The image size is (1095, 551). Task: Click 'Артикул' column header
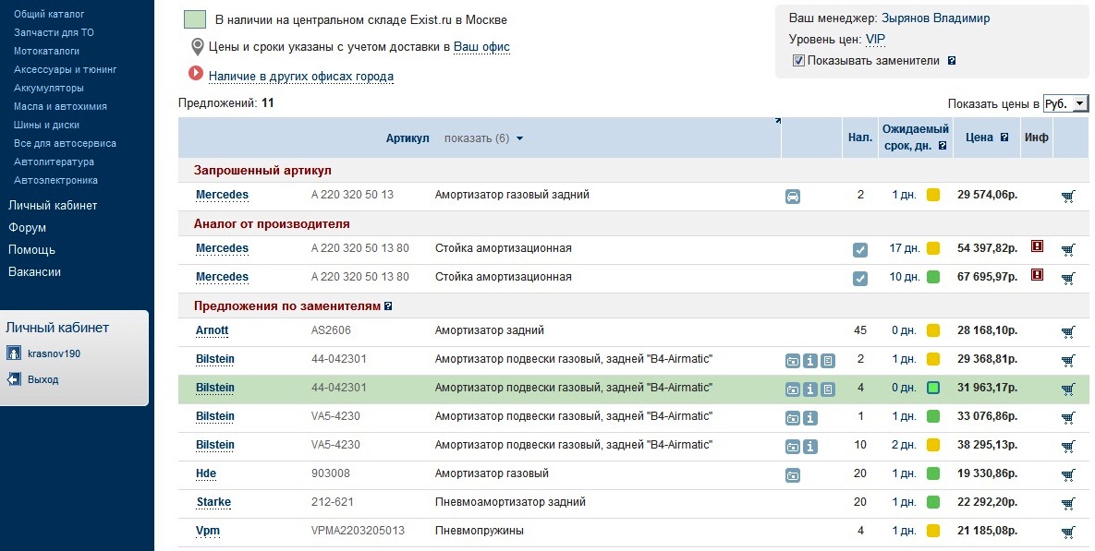point(408,138)
